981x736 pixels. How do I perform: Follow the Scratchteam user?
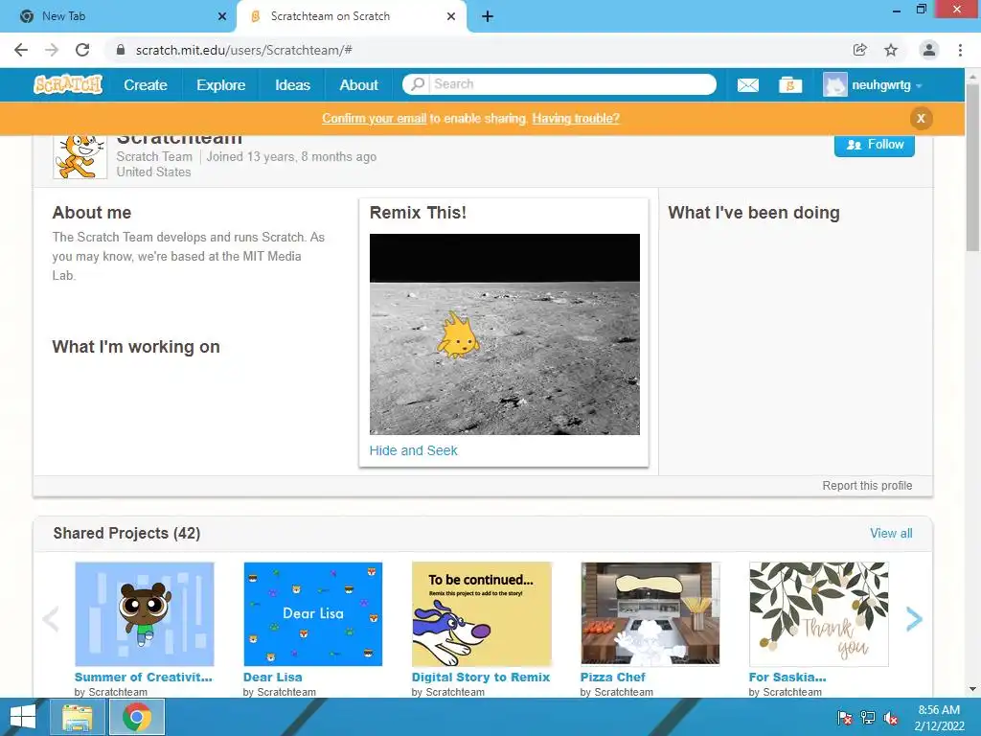point(874,146)
